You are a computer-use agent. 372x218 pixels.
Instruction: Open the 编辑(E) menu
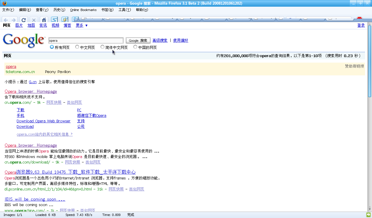tap(25, 10)
